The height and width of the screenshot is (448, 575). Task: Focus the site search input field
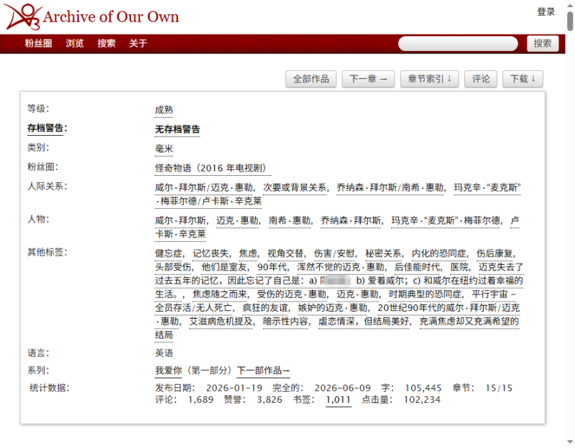[458, 44]
